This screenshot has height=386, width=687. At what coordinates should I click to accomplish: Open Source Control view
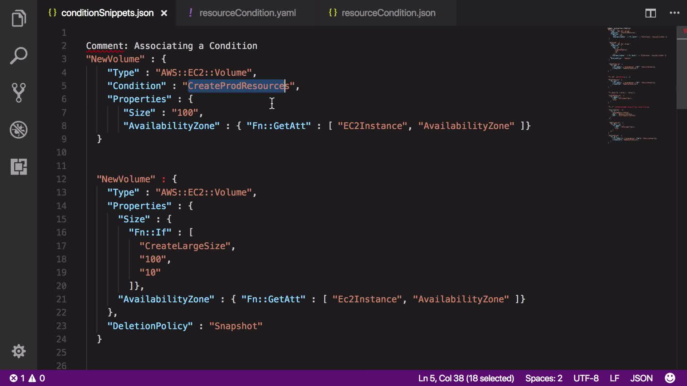tap(19, 93)
